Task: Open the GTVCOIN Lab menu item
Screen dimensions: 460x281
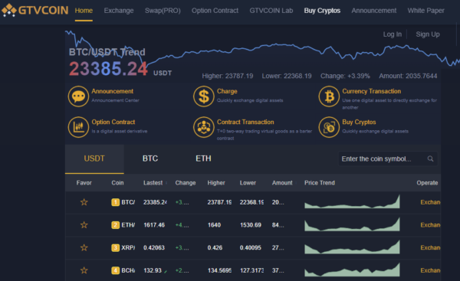Action: coord(271,11)
